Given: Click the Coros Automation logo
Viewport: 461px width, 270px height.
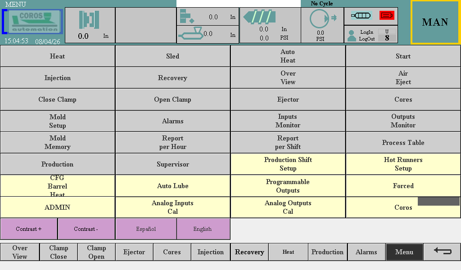Looking at the screenshot, I should tap(32, 22).
